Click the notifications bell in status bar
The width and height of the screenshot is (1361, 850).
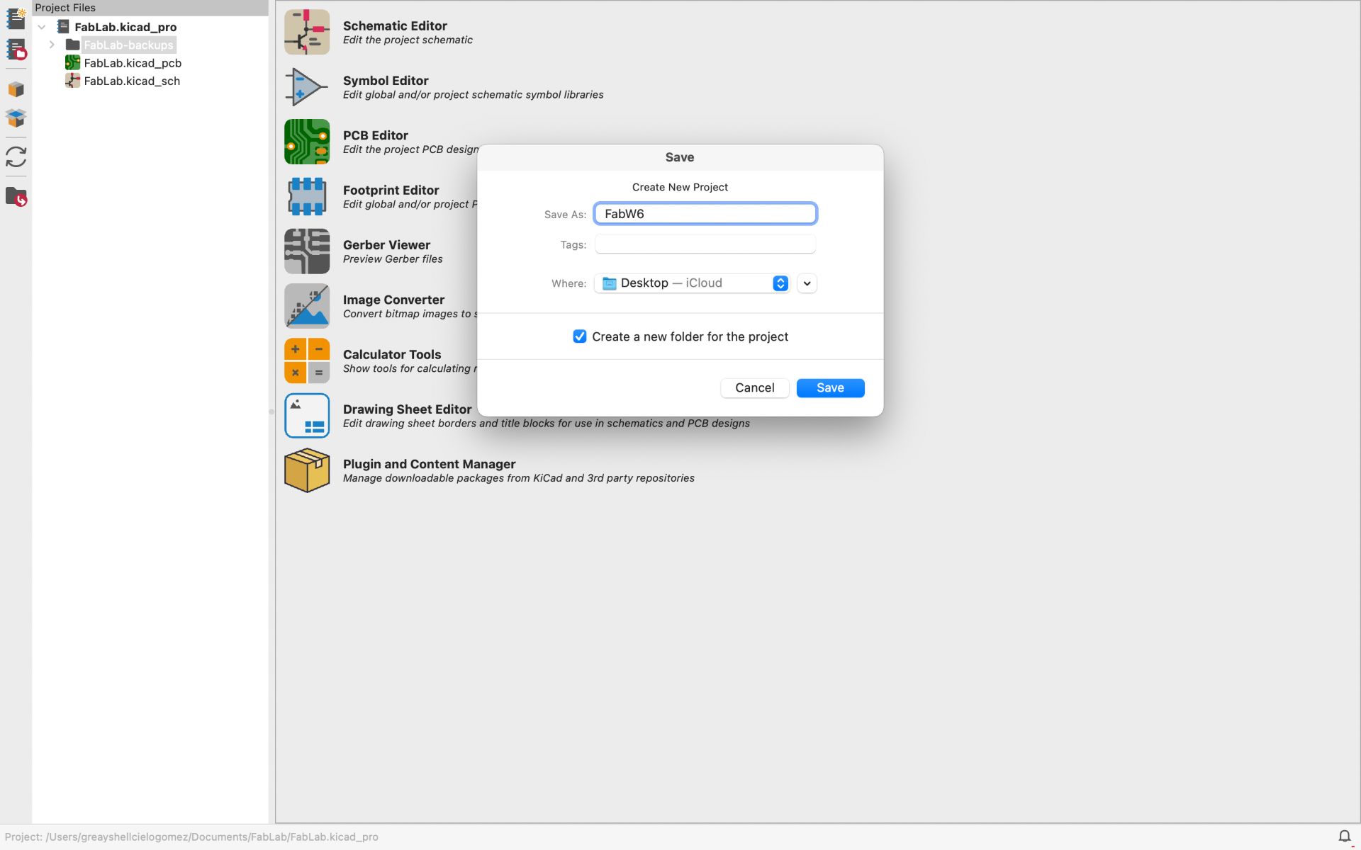click(1344, 837)
